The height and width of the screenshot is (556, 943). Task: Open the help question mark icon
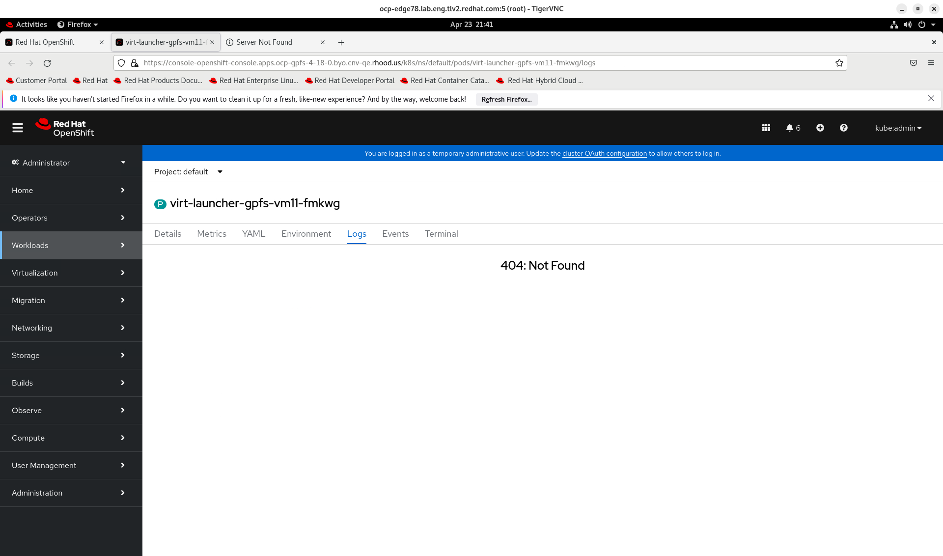pos(843,128)
